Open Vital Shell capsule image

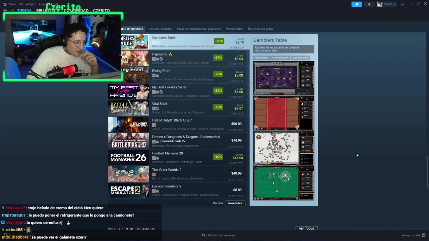[128, 108]
